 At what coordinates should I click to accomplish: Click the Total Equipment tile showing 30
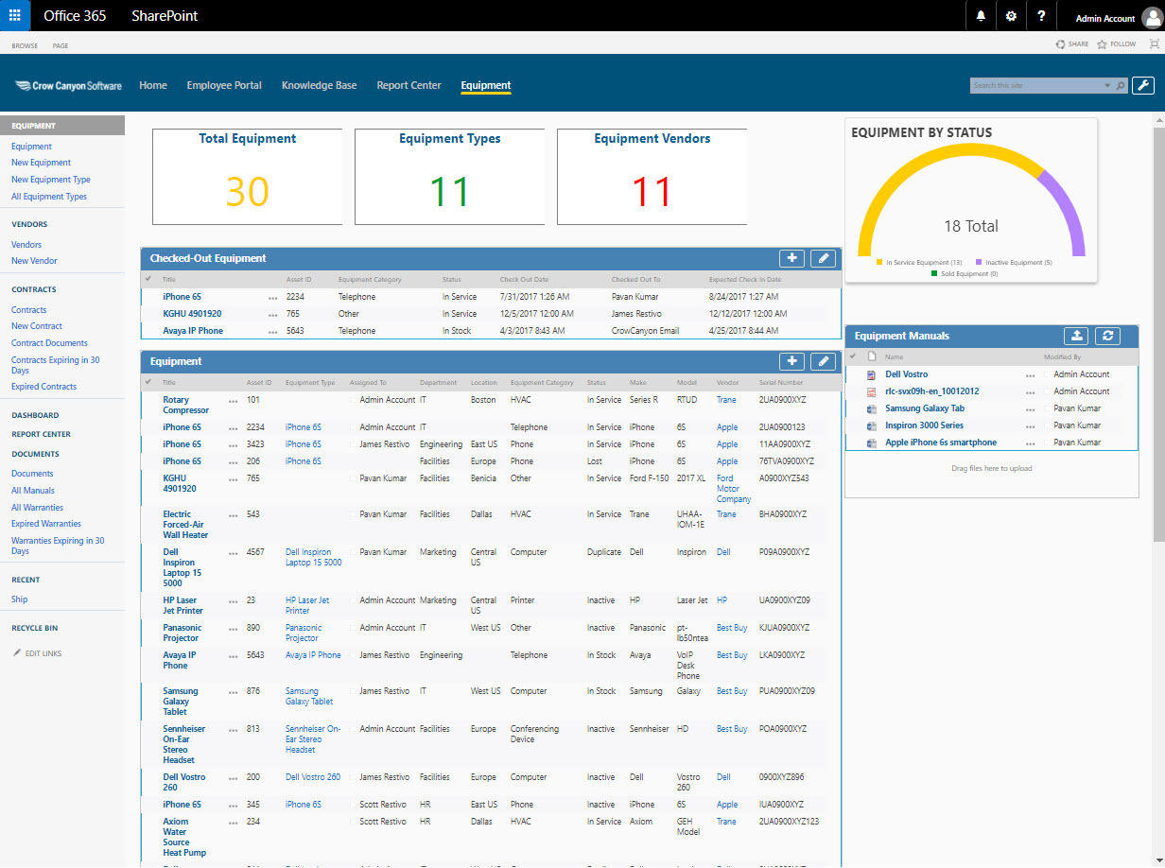click(x=248, y=177)
